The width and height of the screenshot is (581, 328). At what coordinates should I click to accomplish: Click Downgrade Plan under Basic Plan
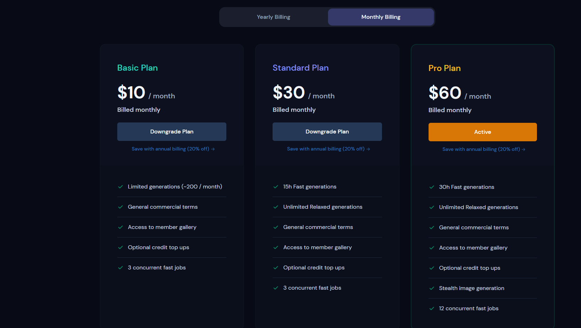pyautogui.click(x=172, y=132)
